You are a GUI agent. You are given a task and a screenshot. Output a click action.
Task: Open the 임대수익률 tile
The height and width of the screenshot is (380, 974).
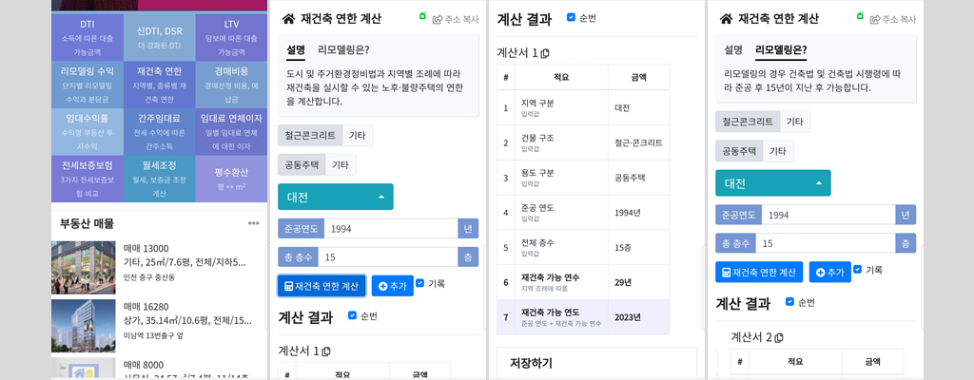coord(88,132)
